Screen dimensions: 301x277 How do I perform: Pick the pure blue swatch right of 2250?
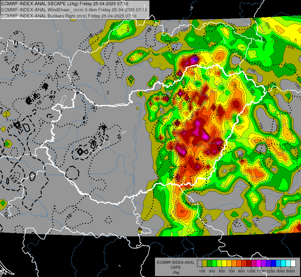pos(274,263)
